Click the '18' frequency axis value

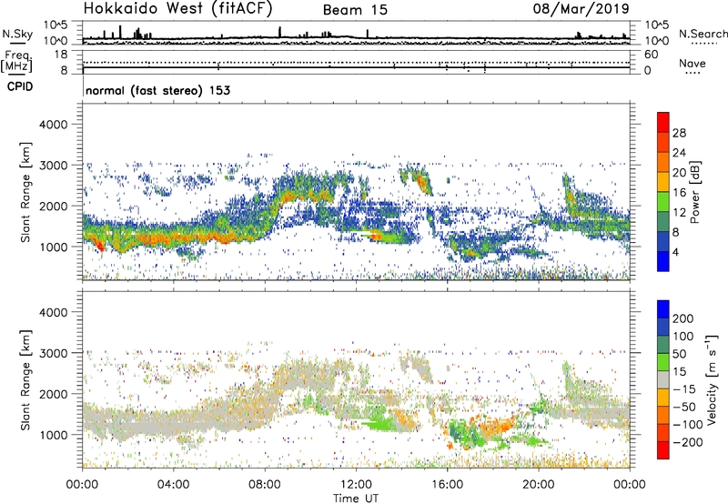61,55
